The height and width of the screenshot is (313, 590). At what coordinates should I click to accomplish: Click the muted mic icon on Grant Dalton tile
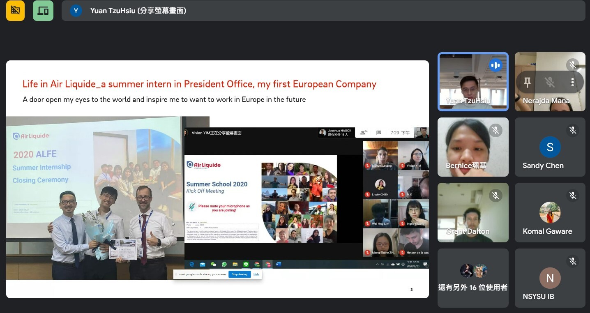(496, 196)
